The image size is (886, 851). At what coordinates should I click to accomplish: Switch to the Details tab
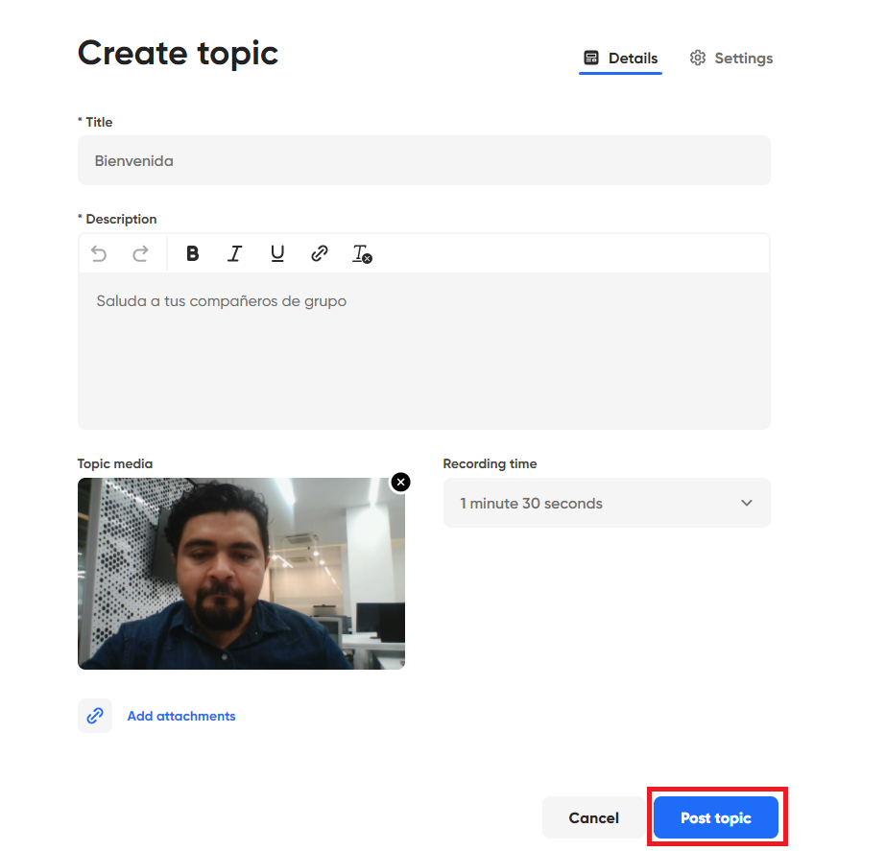click(621, 59)
